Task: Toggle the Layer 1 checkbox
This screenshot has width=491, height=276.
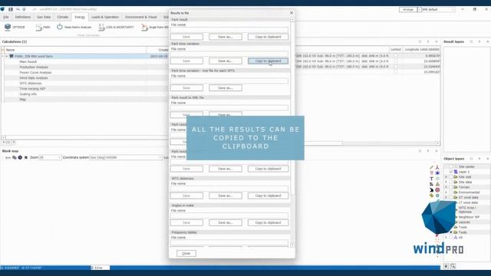Action: tap(451, 172)
